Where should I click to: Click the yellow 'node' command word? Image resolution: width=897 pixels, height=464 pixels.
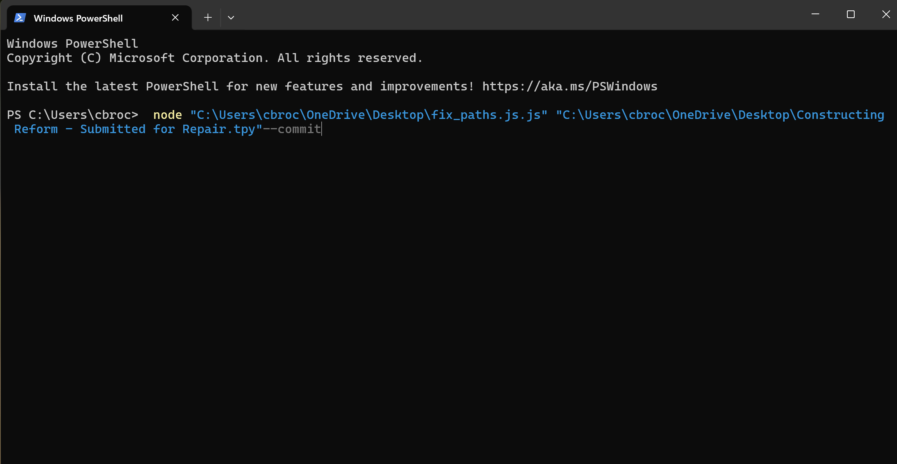(167, 115)
